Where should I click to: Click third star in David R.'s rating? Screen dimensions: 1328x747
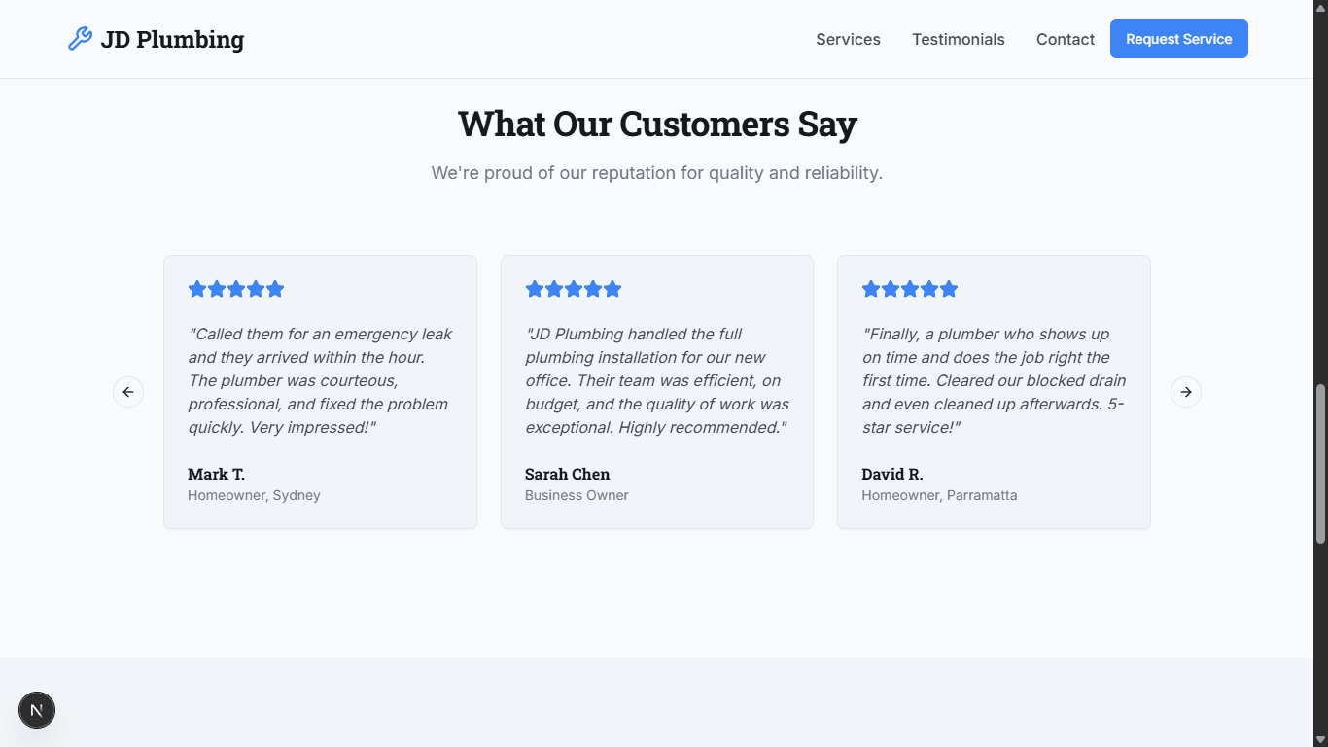tap(910, 289)
